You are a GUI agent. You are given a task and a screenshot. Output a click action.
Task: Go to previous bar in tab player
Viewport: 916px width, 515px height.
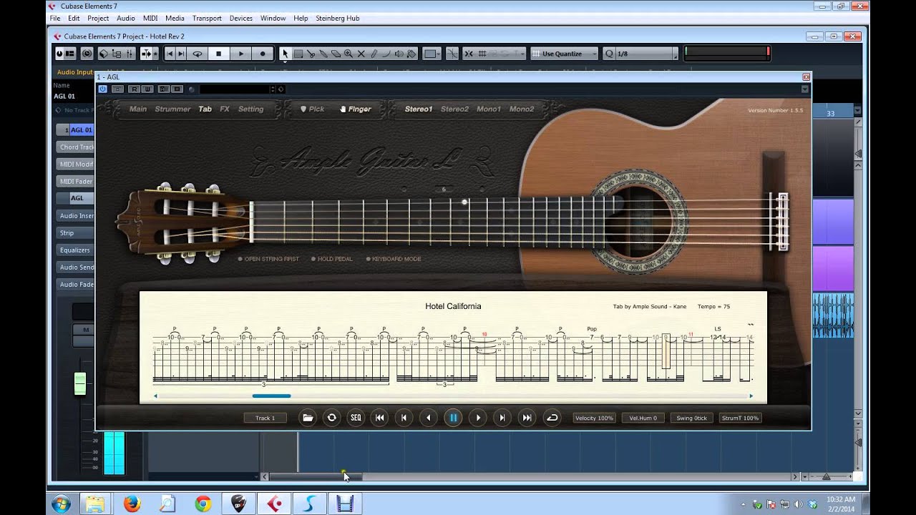404,418
